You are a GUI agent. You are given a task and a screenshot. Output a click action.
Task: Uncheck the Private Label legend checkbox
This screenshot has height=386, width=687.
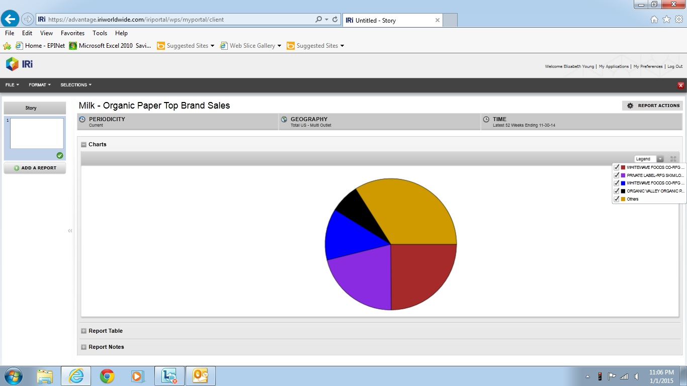pos(617,175)
